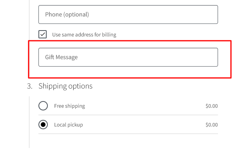
Task: Select the Free shipping radio button
Action: 43,106
